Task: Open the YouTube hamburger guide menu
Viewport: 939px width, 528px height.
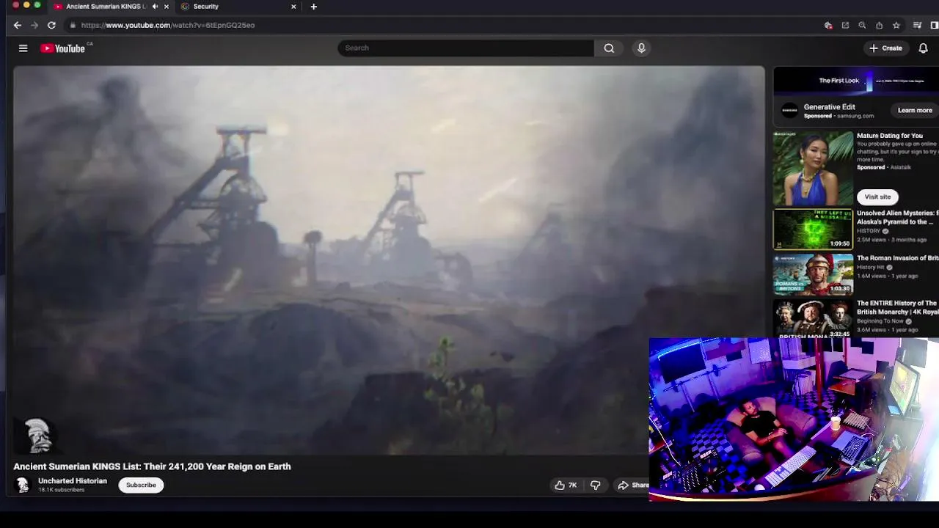Action: [x=23, y=48]
